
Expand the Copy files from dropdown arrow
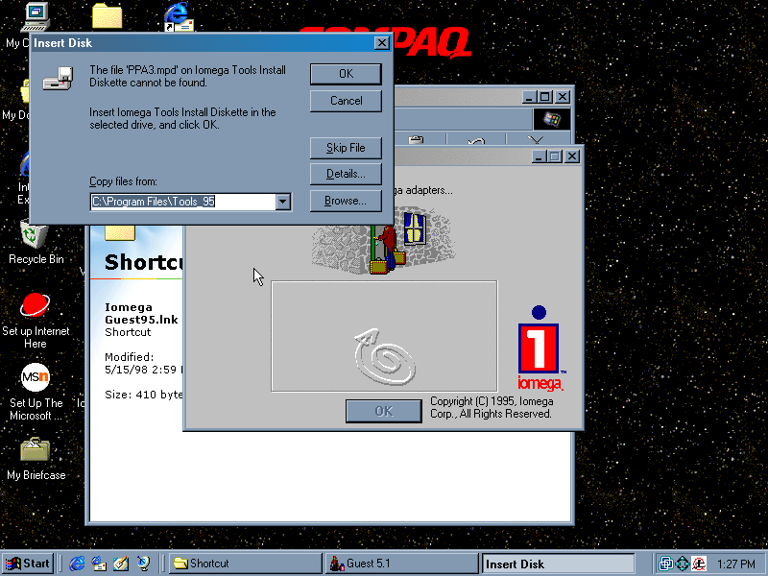(283, 202)
